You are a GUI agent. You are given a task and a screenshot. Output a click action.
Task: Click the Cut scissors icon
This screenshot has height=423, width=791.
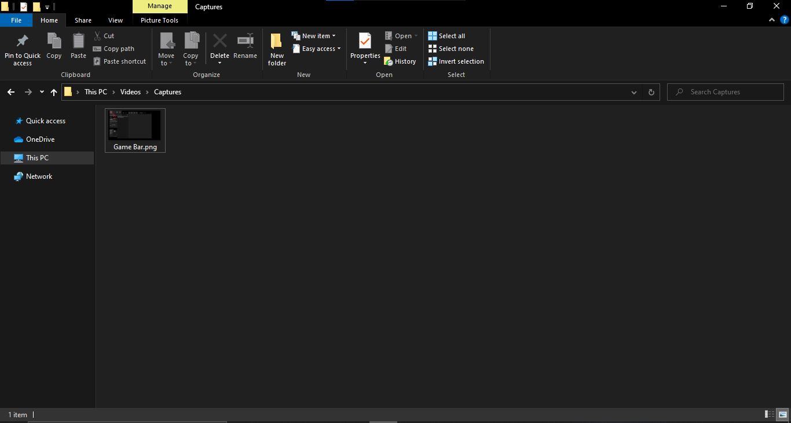97,36
